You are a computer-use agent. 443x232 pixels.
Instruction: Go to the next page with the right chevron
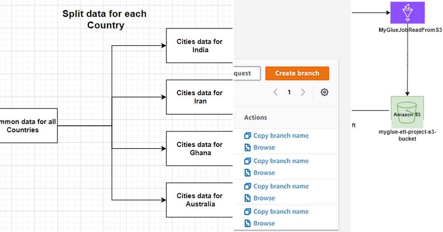pos(303,92)
